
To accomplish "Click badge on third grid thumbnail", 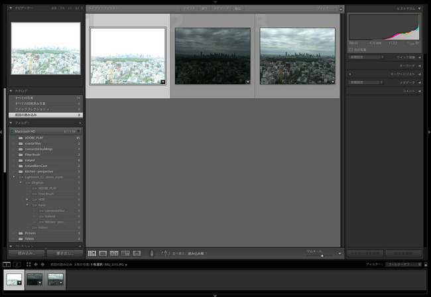I will pos(333,82).
